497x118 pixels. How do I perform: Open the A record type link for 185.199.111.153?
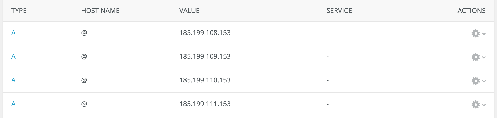pyautogui.click(x=13, y=104)
